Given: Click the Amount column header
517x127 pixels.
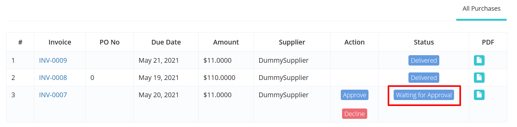Looking at the screenshot, I should (226, 42).
